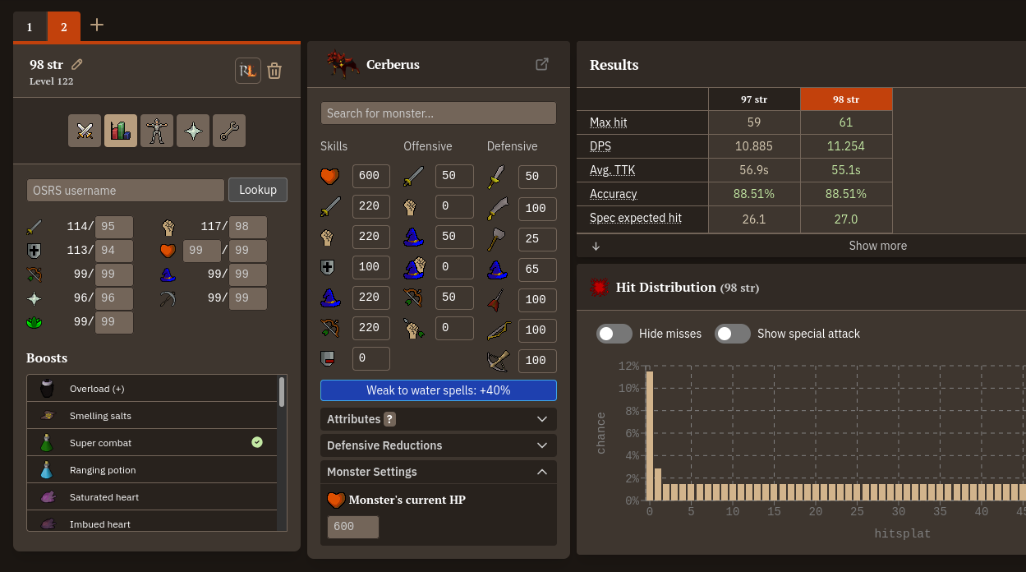The width and height of the screenshot is (1026, 572).
Task: Toggle the Hide misses switch
Action: pyautogui.click(x=614, y=334)
